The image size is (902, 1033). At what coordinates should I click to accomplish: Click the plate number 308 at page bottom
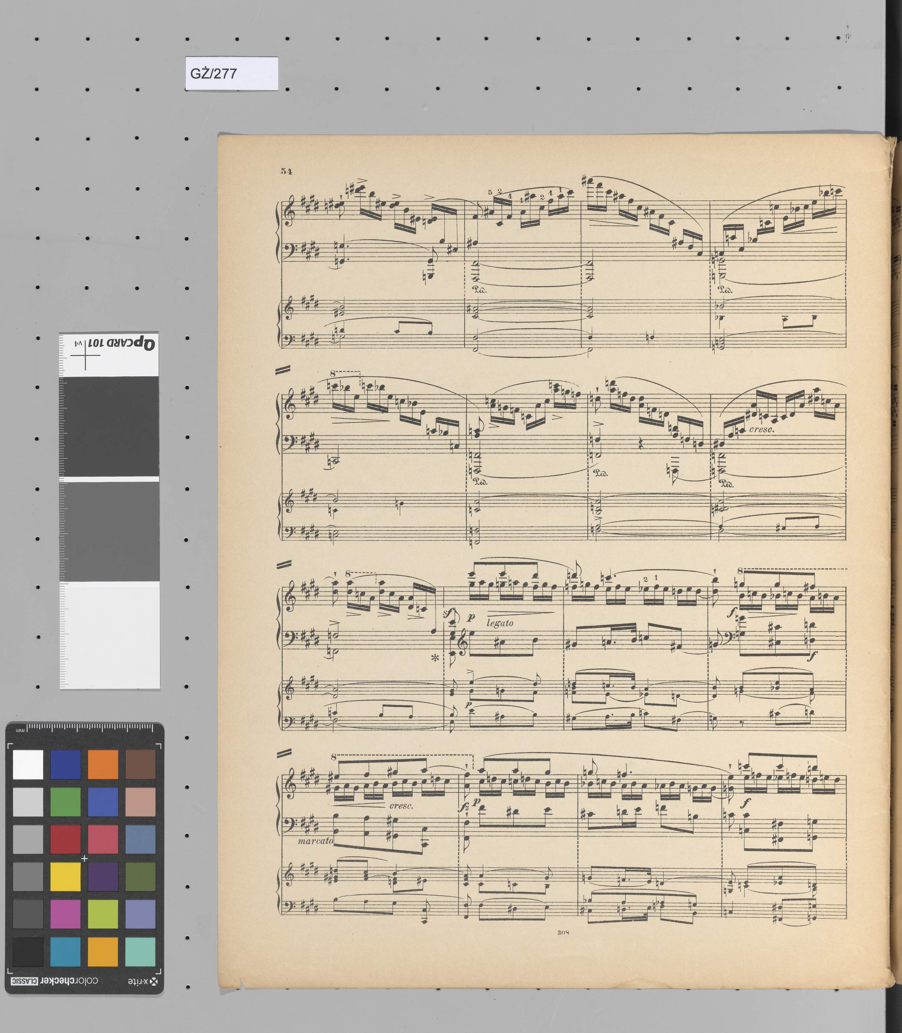pos(563,932)
